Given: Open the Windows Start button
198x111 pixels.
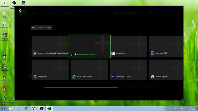Looking at the screenshot, I should pyautogui.click(x=3, y=109).
